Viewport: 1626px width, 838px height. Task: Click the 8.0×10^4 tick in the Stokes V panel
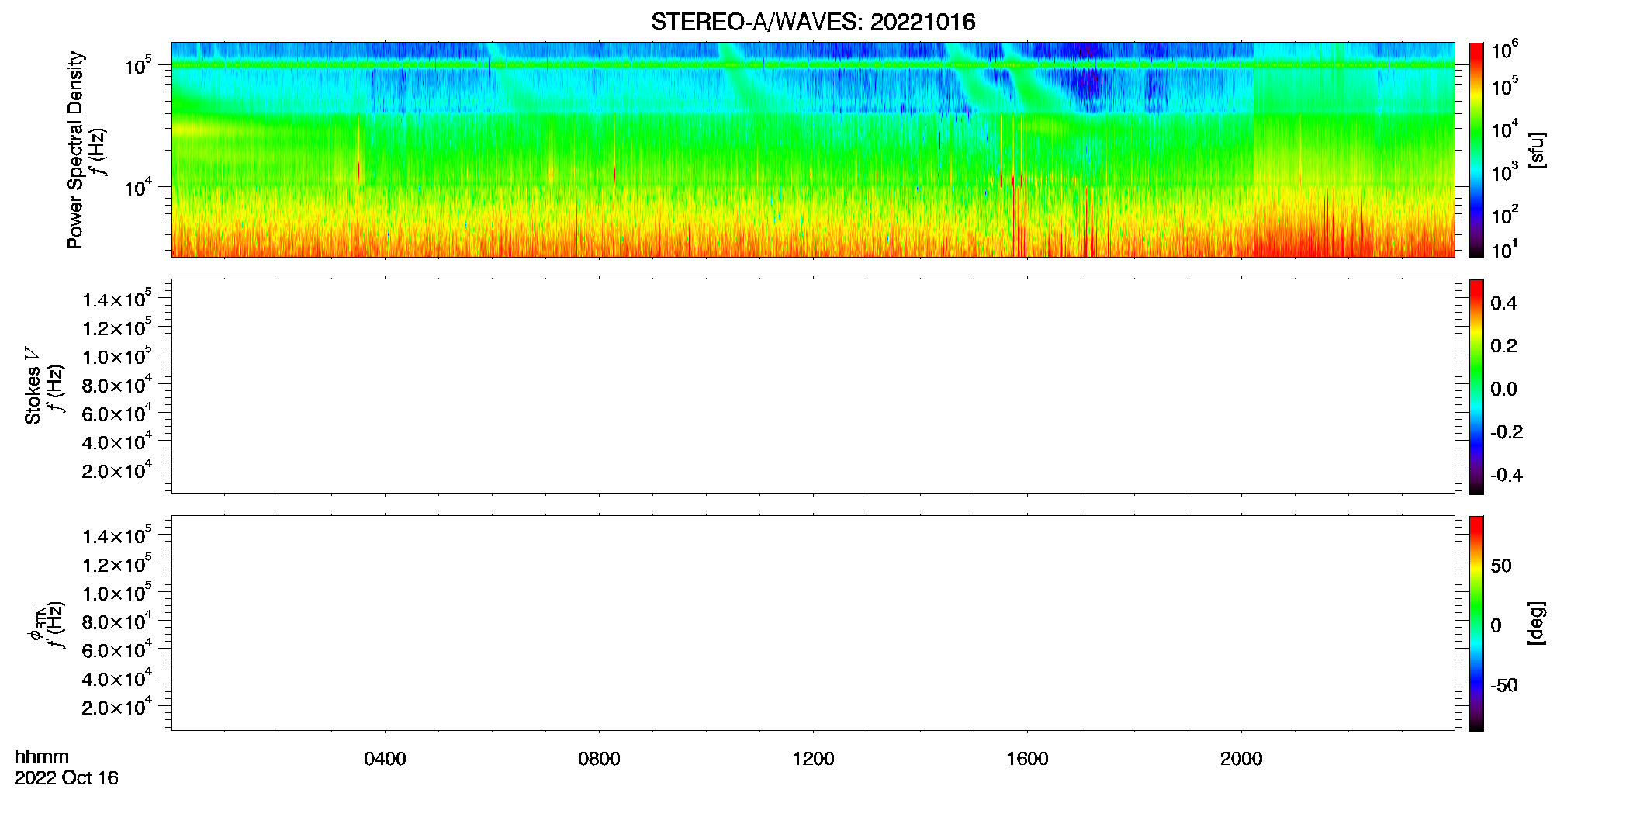[x=116, y=385]
